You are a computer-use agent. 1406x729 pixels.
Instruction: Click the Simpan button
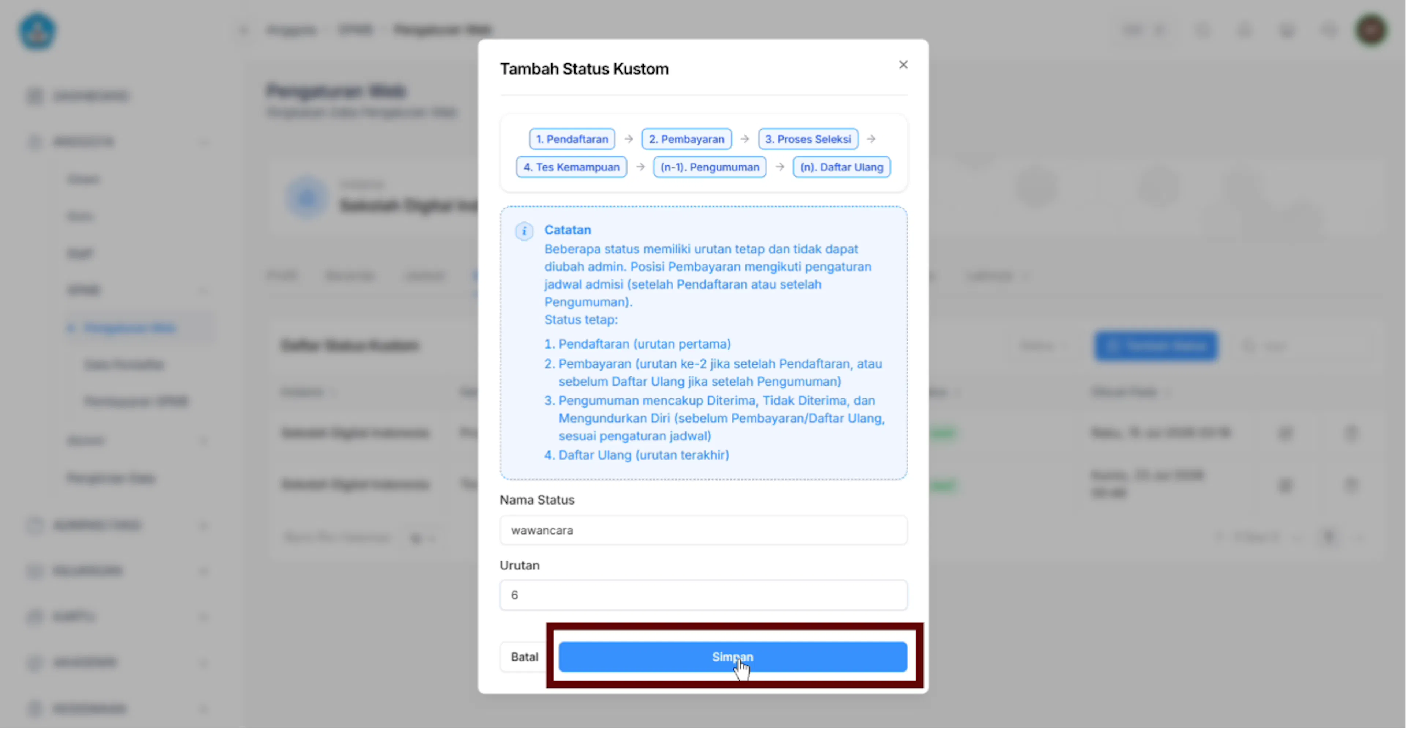tap(733, 657)
